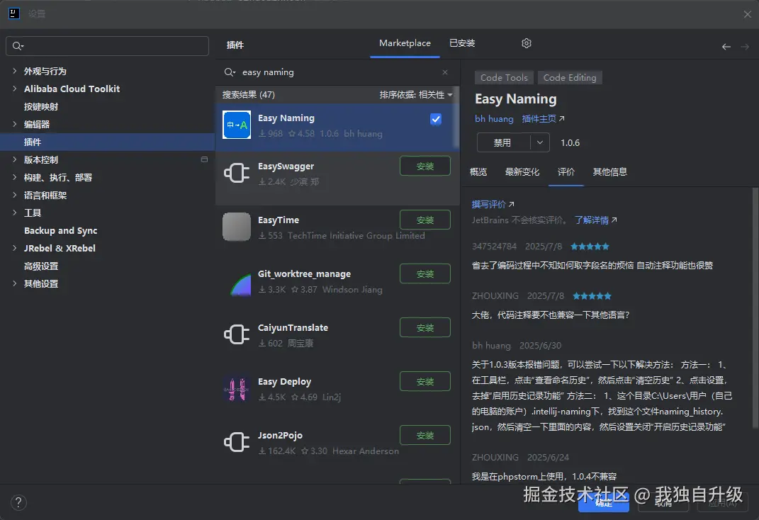759x520 pixels.
Task: Click the EasySwagger plugin icon
Action: 236,174
